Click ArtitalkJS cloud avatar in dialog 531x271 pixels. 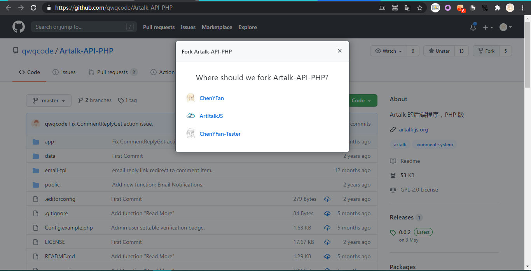coord(190,116)
